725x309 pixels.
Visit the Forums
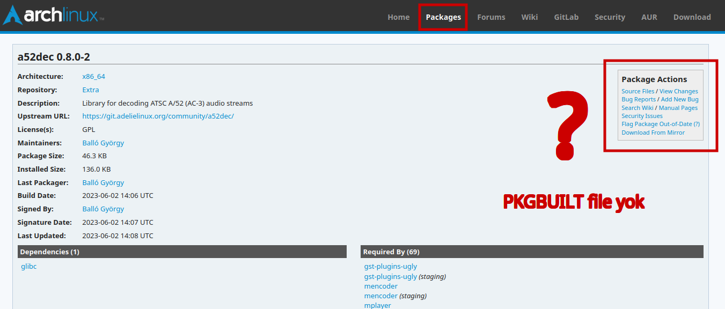pos(491,17)
